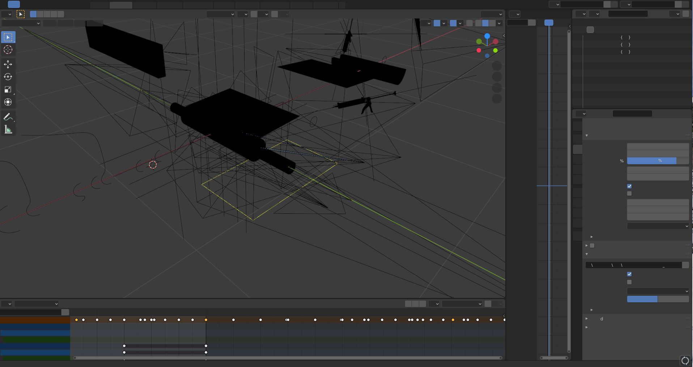Toggle snapping in the viewport header
Viewport: 693px width, 367px height.
(x=254, y=14)
